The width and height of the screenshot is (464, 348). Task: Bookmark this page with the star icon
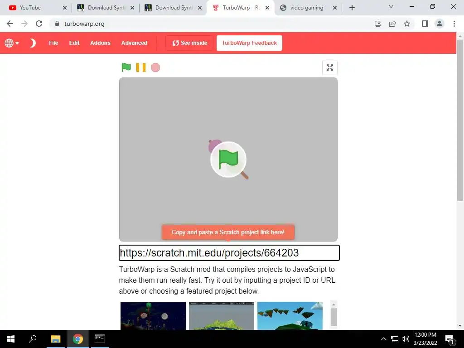point(407,24)
